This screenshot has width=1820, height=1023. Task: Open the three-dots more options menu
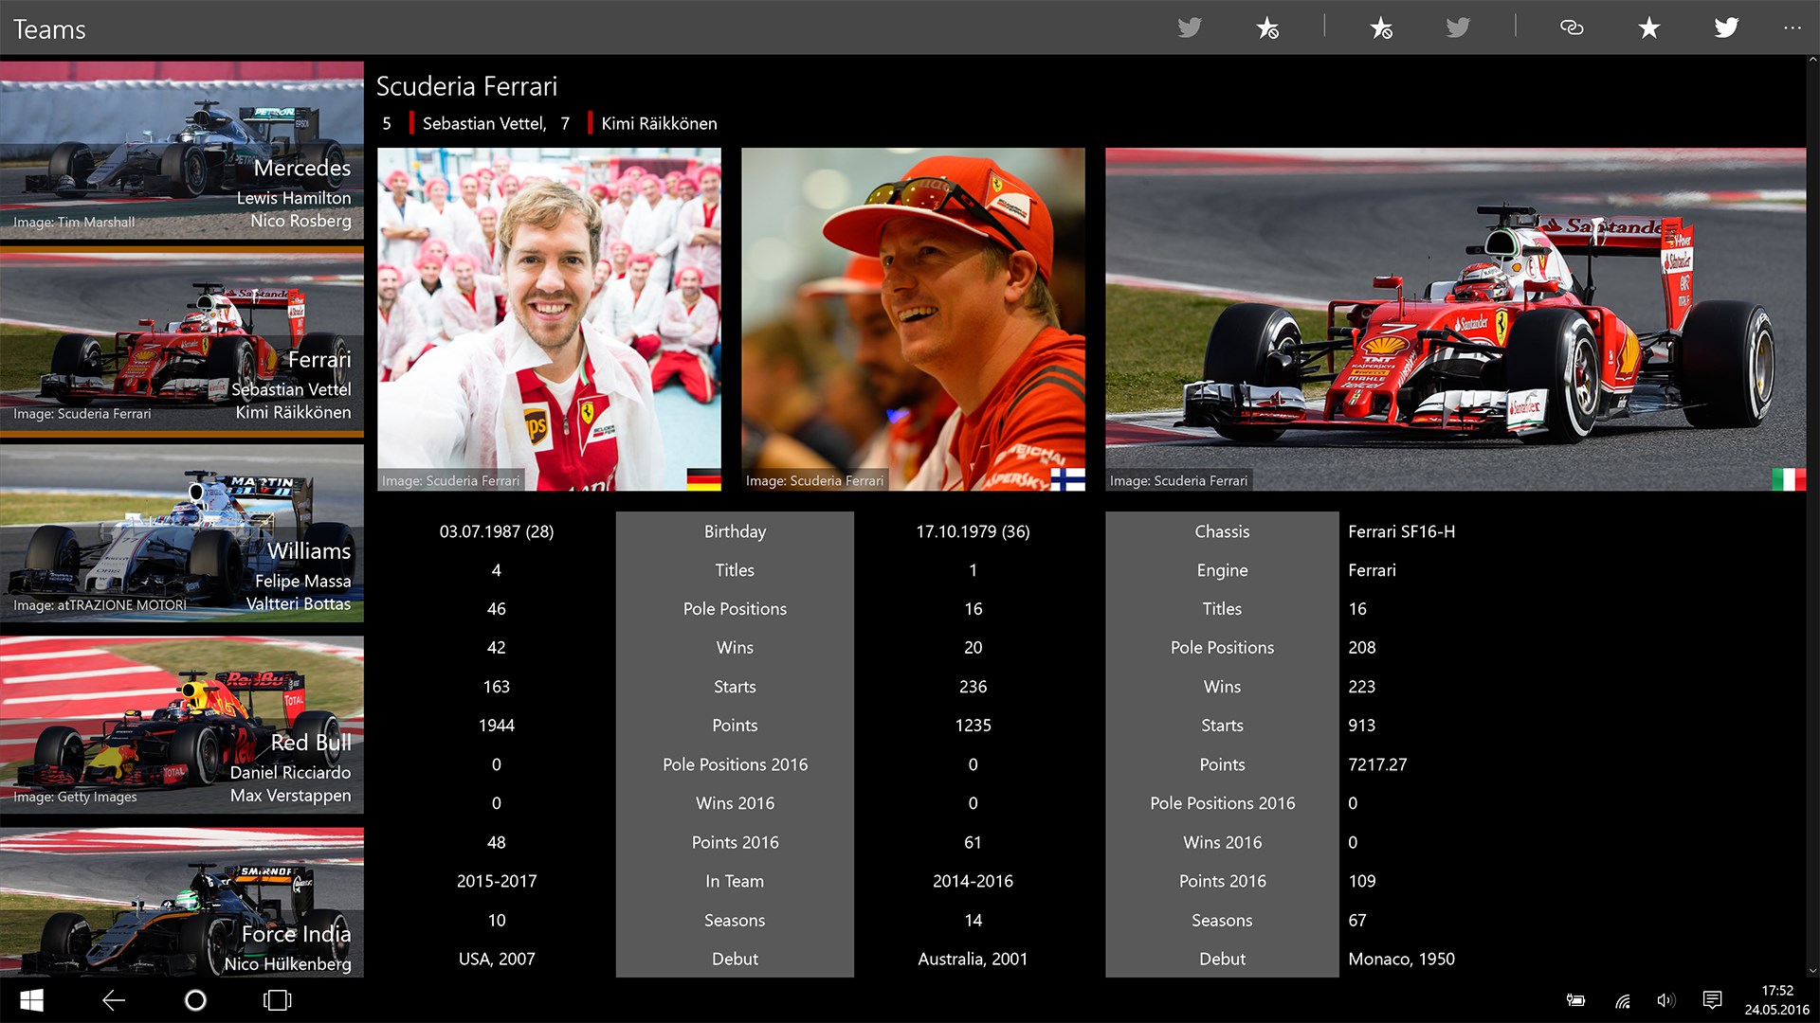pyautogui.click(x=1792, y=27)
